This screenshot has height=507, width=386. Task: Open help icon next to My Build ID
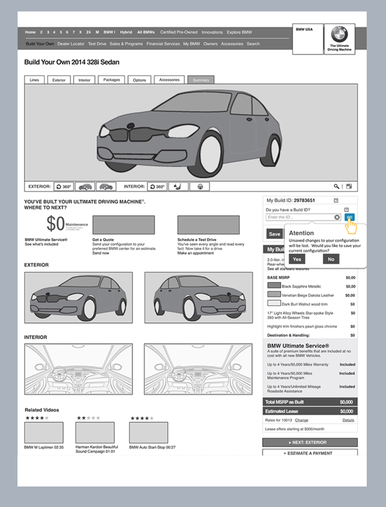336,200
